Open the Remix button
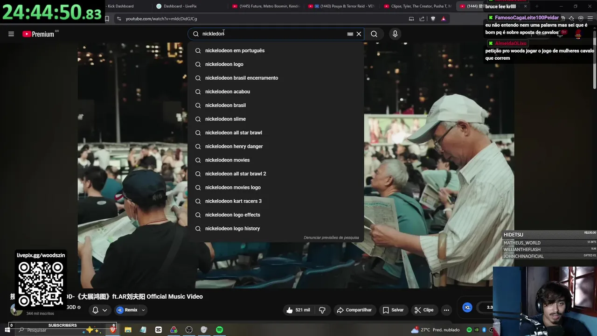 (x=127, y=310)
